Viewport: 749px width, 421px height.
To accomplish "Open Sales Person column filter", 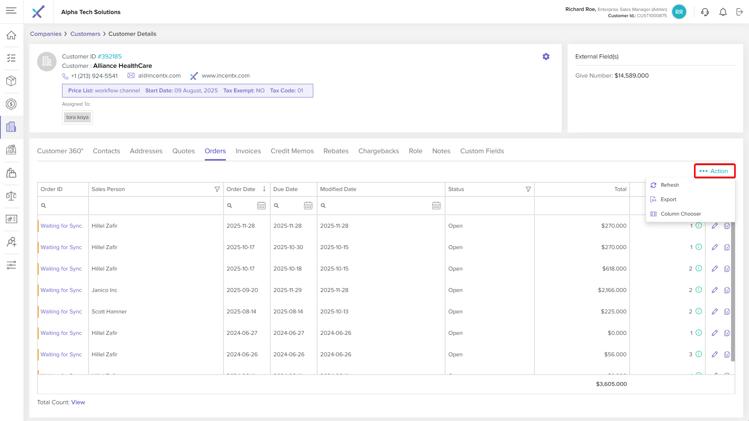I will point(217,189).
